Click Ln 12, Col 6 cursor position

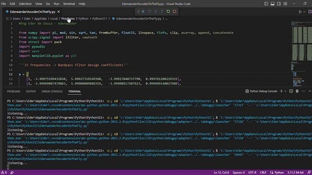point(221,173)
